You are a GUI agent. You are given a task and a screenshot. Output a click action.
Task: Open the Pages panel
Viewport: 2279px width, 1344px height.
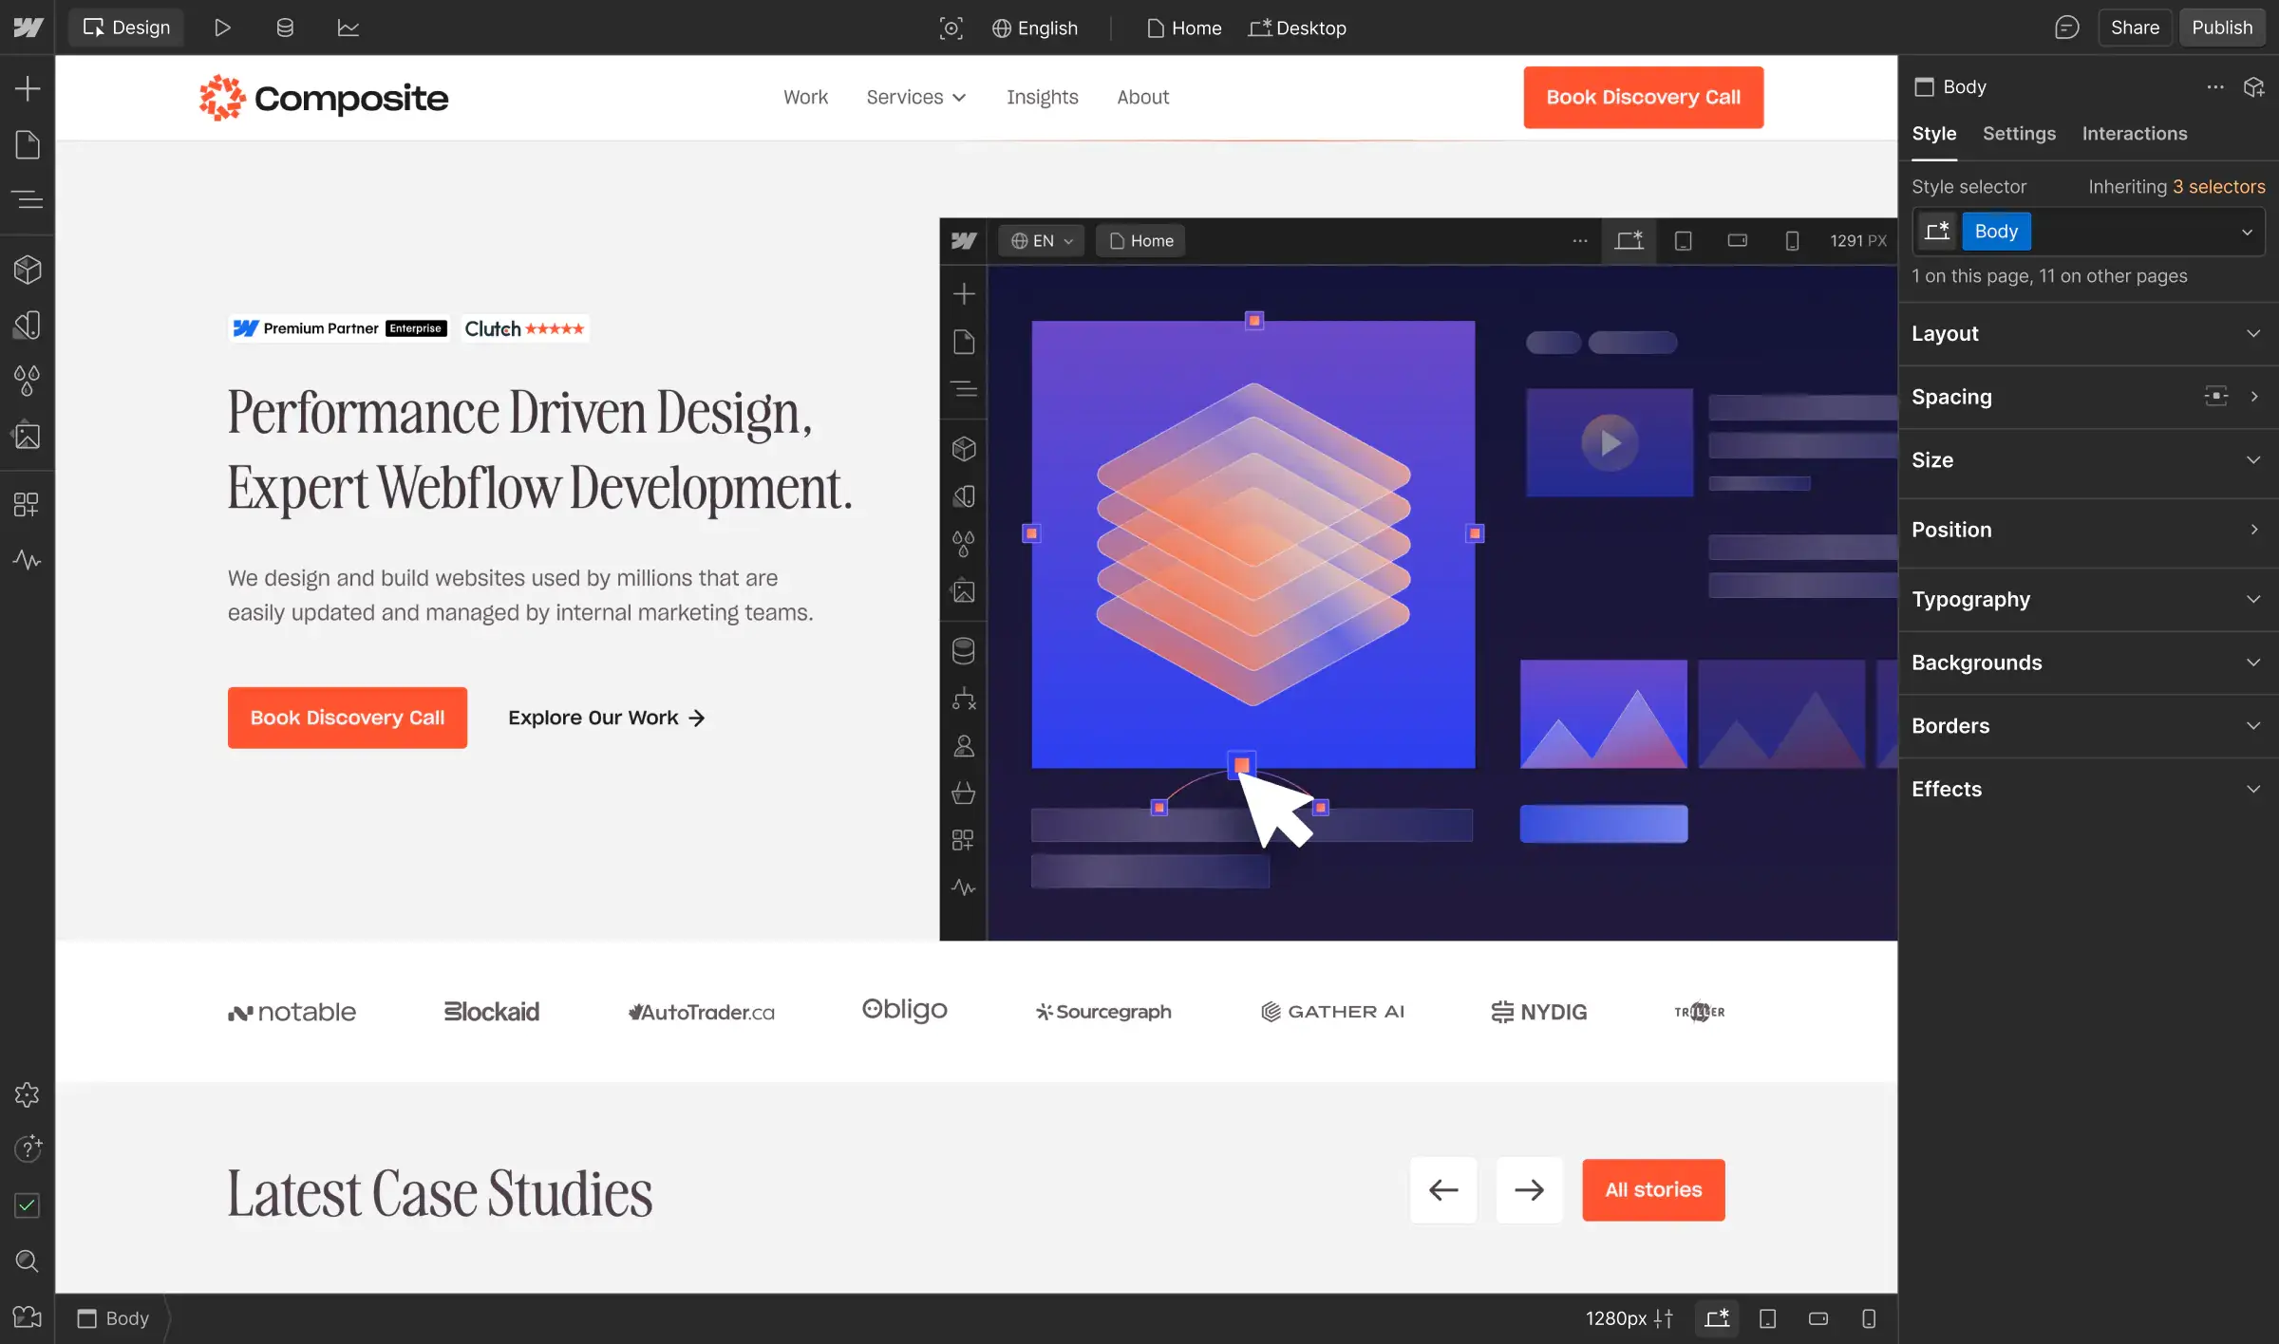pos(27,145)
